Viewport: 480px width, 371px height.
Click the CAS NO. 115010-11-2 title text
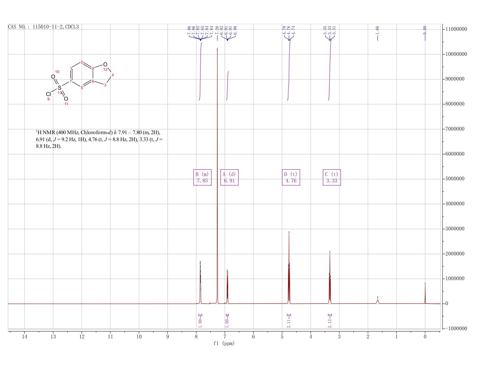click(x=43, y=27)
